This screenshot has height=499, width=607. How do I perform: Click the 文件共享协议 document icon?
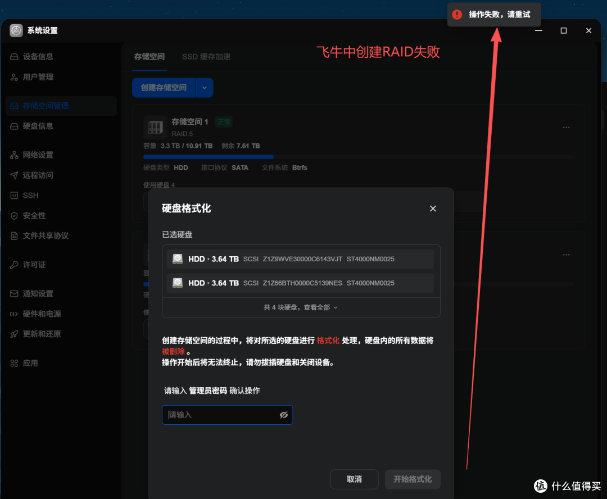(14, 236)
